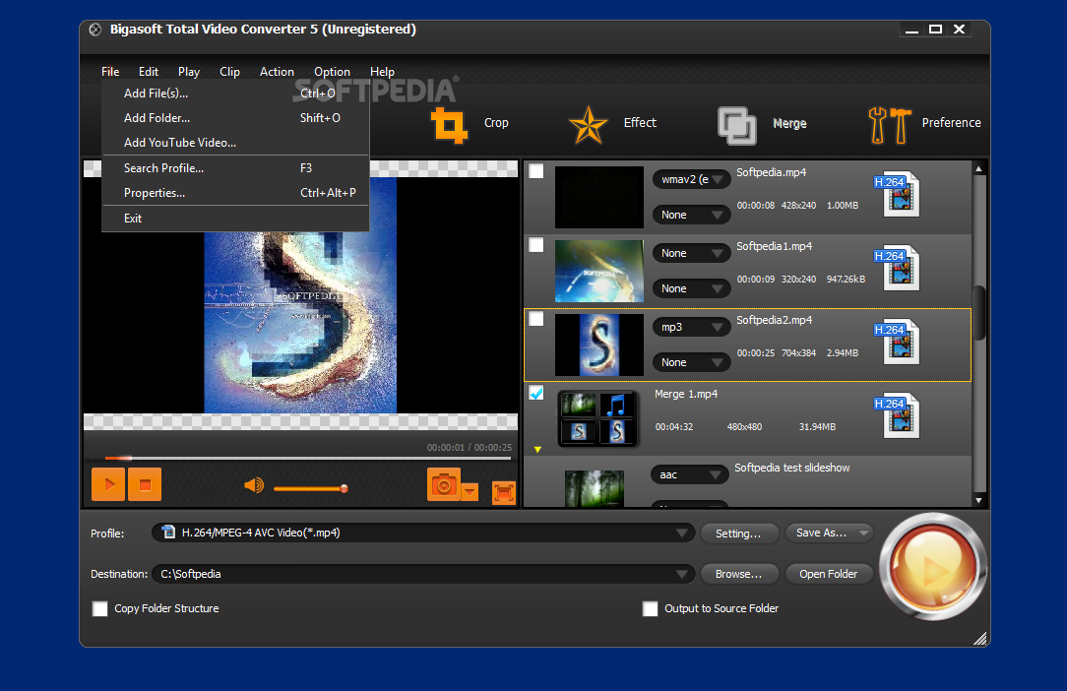
Task: Click H.264 format icon for Softpedia1.mp4
Action: click(897, 268)
